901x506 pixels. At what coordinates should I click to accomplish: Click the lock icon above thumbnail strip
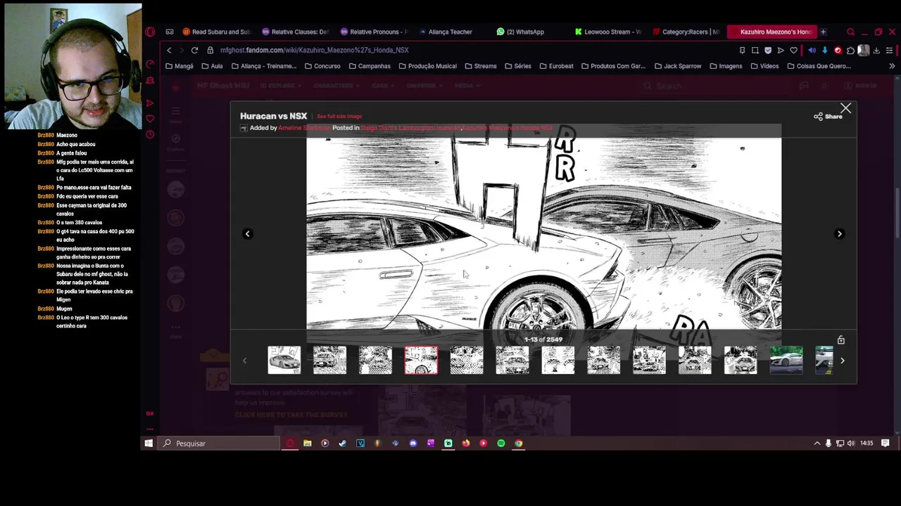pos(840,340)
